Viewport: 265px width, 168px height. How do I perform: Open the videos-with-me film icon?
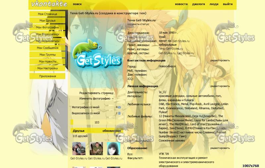coord(119,113)
